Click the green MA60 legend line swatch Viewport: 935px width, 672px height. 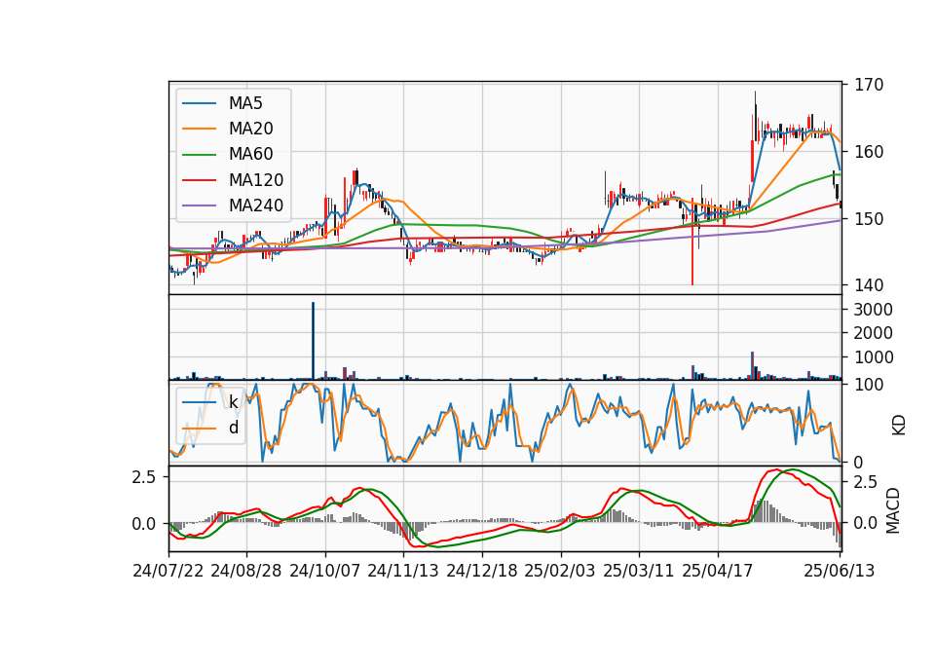[199, 155]
